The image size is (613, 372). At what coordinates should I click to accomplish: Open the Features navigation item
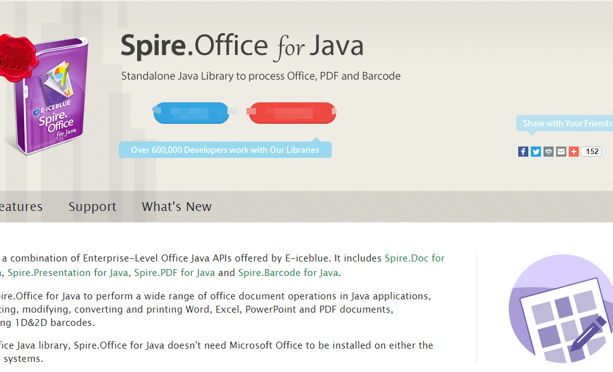point(19,206)
